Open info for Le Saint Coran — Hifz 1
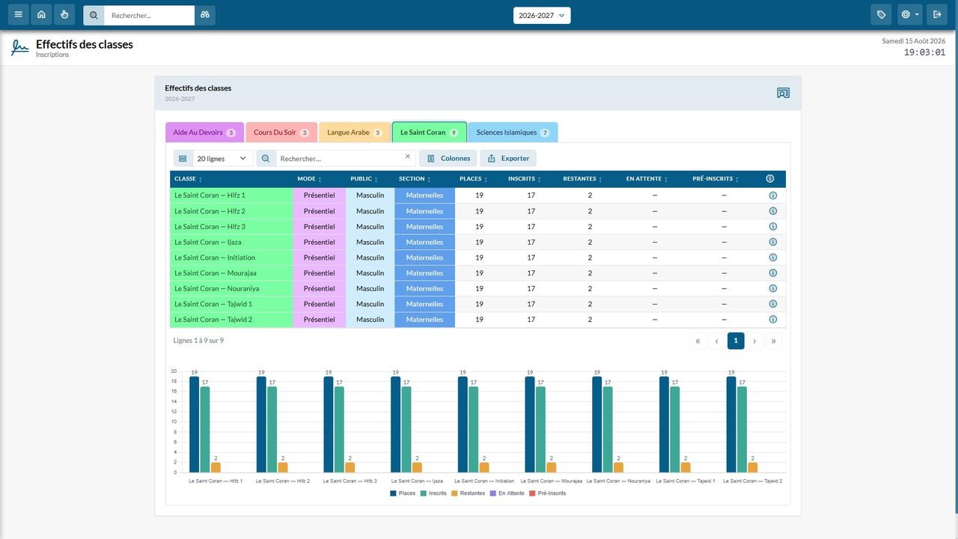The height and width of the screenshot is (539, 958). click(773, 195)
